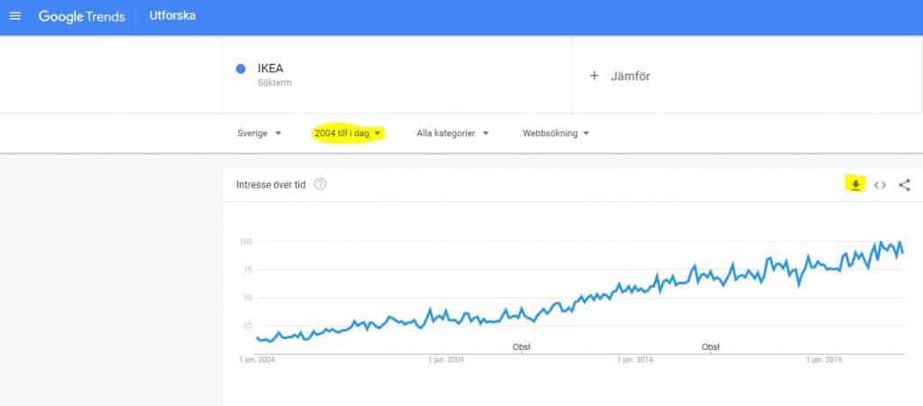Open the embed code icon
This screenshot has height=406, width=923.
[x=880, y=185]
